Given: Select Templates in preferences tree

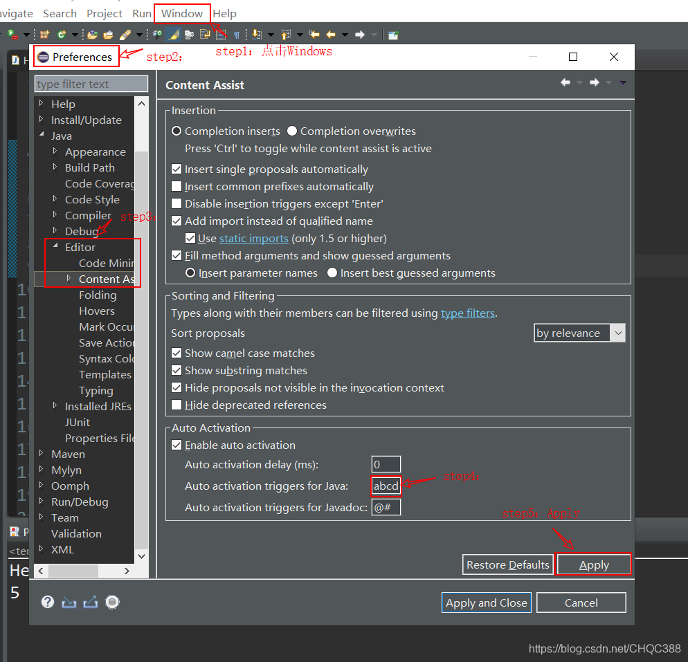Looking at the screenshot, I should (x=105, y=375).
